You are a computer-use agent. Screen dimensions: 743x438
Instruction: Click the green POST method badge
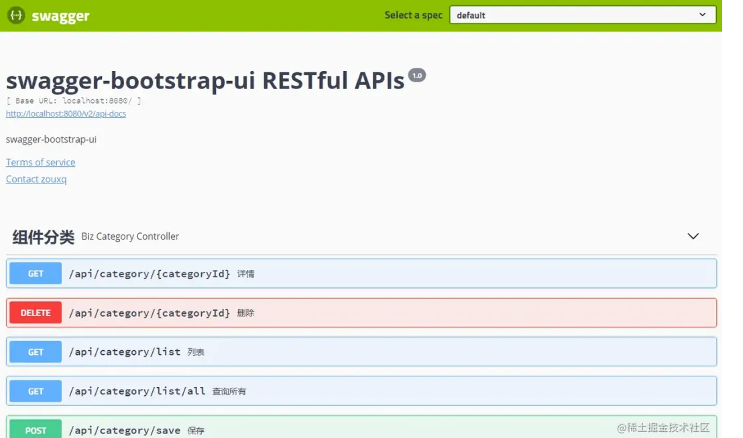tap(36, 429)
